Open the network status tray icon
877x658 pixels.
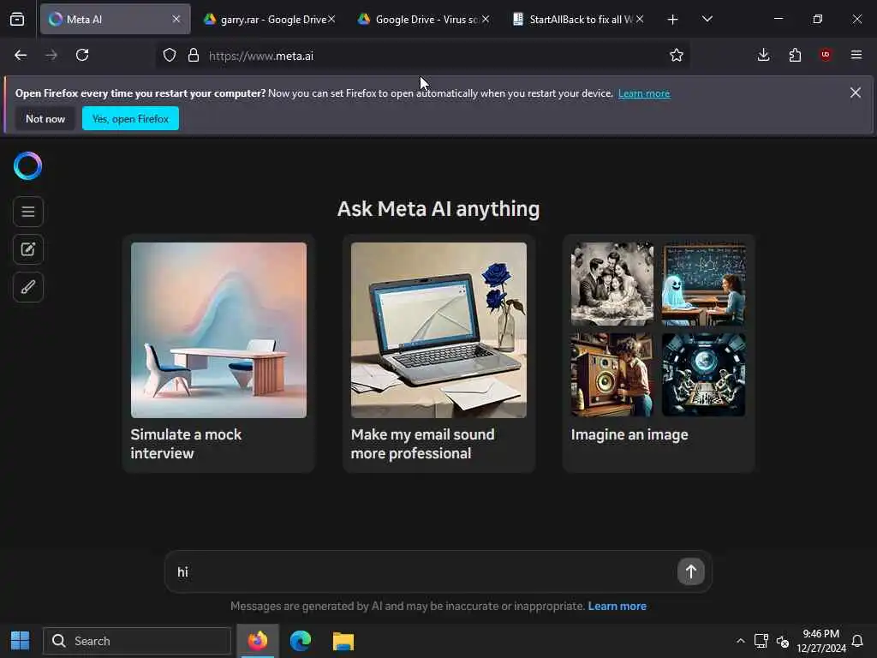coord(761,641)
